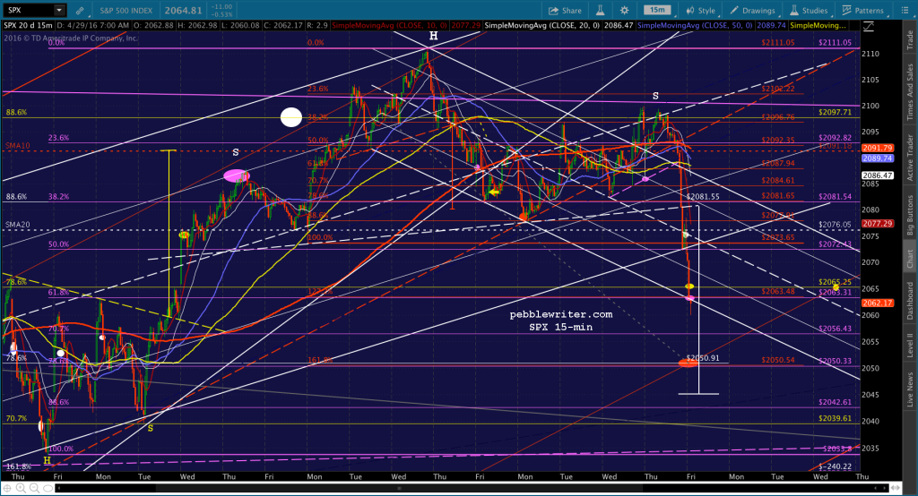The image size is (918, 496).
Task: Click the $2050.91 target price label
Action: 703,358
